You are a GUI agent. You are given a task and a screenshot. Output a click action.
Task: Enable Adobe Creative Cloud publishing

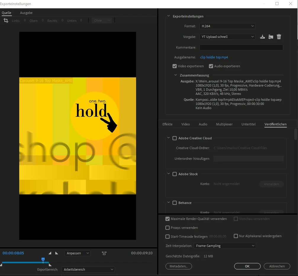(x=175, y=138)
